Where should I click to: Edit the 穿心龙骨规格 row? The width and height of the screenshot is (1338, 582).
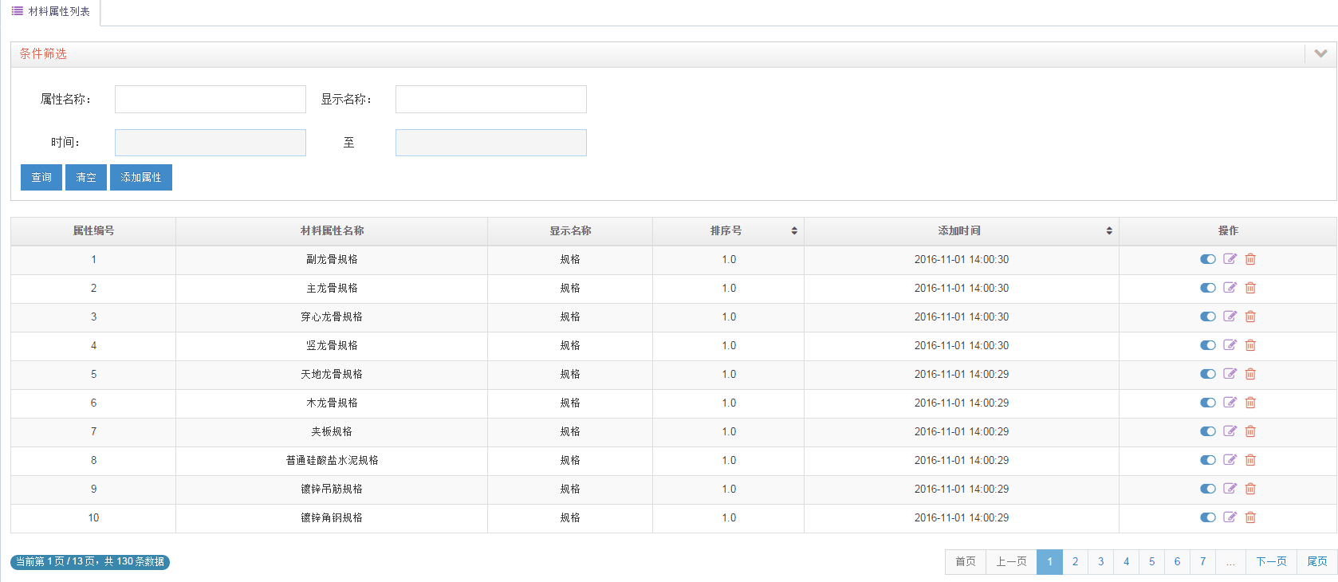tap(1230, 317)
